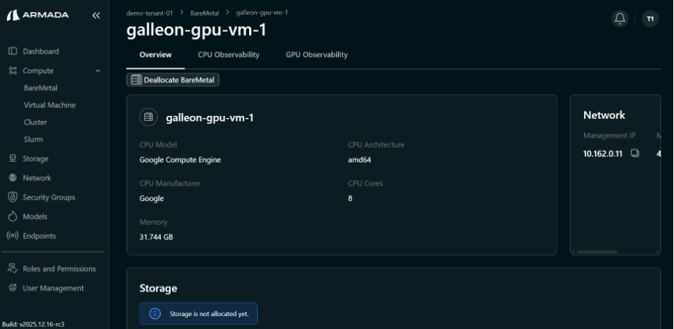Click the Security Groups shield icon

click(12, 197)
